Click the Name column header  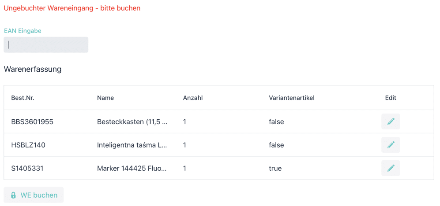[105, 98]
